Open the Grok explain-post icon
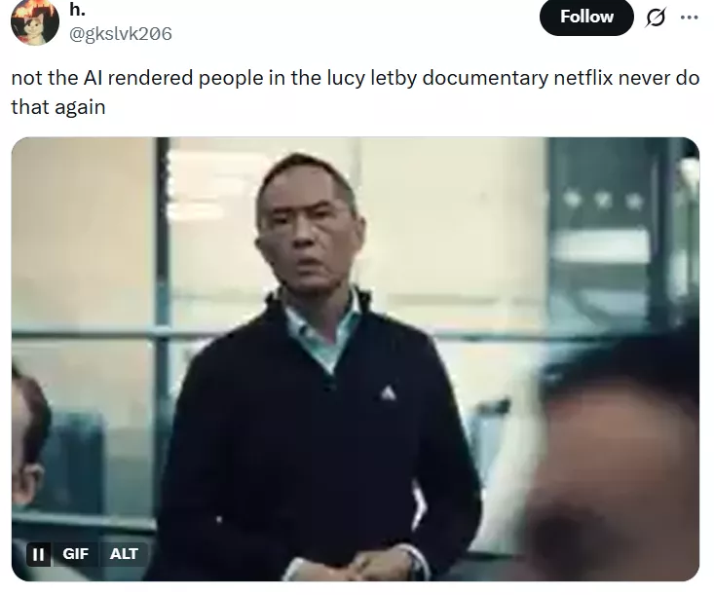 [x=656, y=18]
